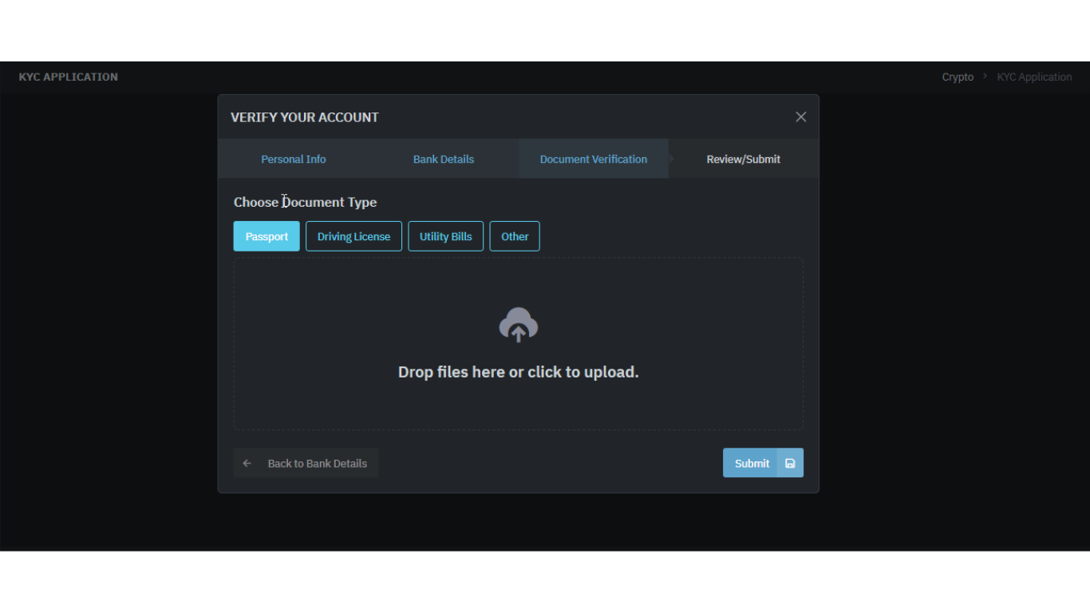Select the Document Verification tab
Screen dimensions: 1090x613
[x=593, y=160]
